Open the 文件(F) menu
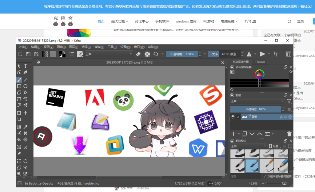This screenshot has width=315, height=192. (x=23, y=47)
